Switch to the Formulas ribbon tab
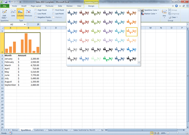189x135 pixels. [49, 6]
